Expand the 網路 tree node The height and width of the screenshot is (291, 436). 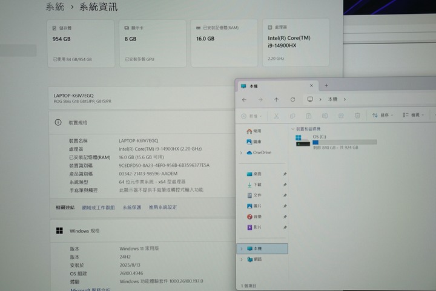click(242, 260)
